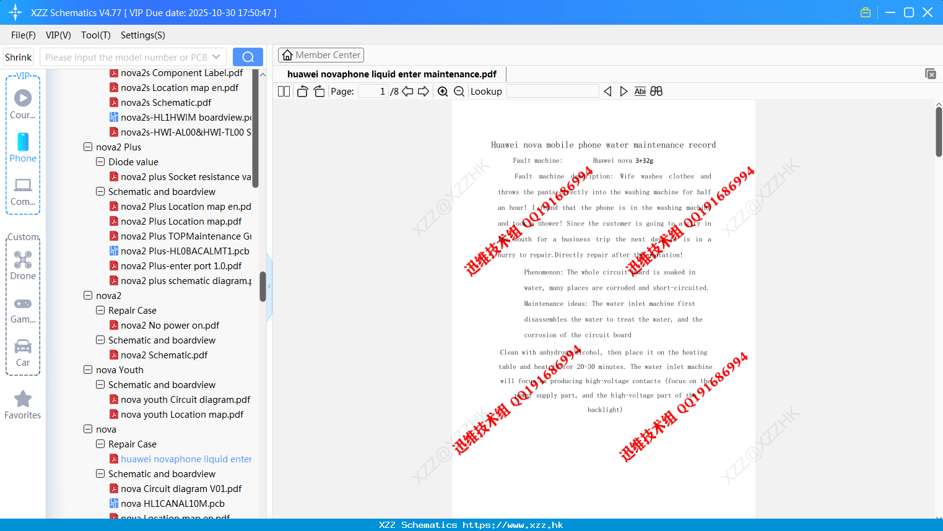Open nova2s Schematic.pdf

tap(166, 103)
